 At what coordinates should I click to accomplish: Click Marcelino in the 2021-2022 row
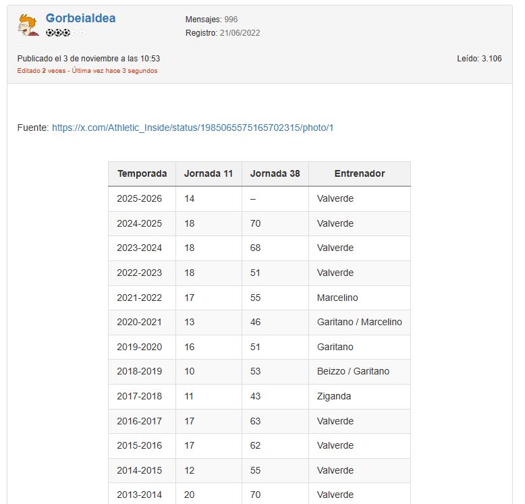click(337, 298)
